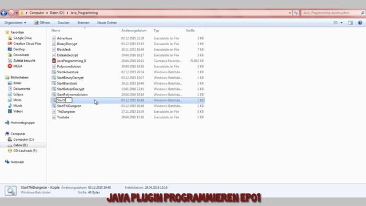The width and height of the screenshot is (366, 206).
Task: Open the recent locations dropdown arrow
Action: pyautogui.click(x=17, y=13)
